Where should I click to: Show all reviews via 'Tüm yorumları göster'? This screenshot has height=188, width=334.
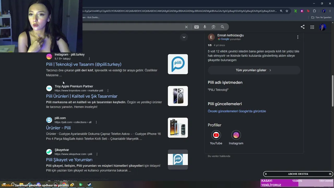coord(254,70)
